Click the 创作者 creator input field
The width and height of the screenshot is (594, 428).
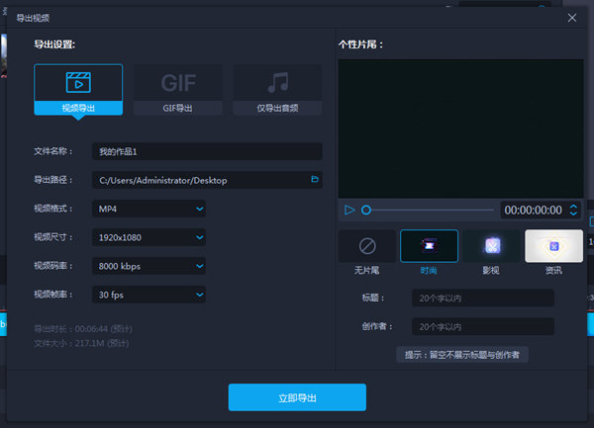pos(482,326)
